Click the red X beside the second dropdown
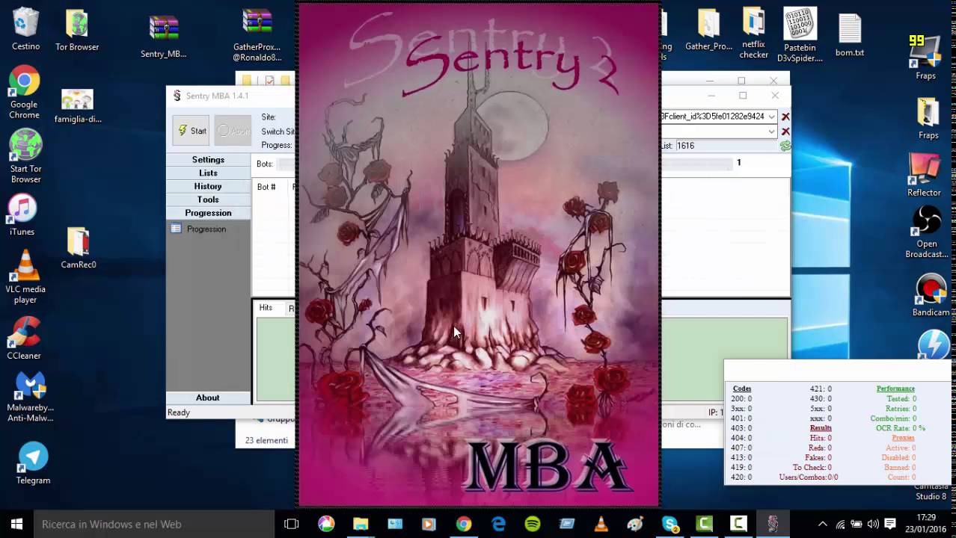This screenshot has width=956, height=538. click(x=785, y=132)
